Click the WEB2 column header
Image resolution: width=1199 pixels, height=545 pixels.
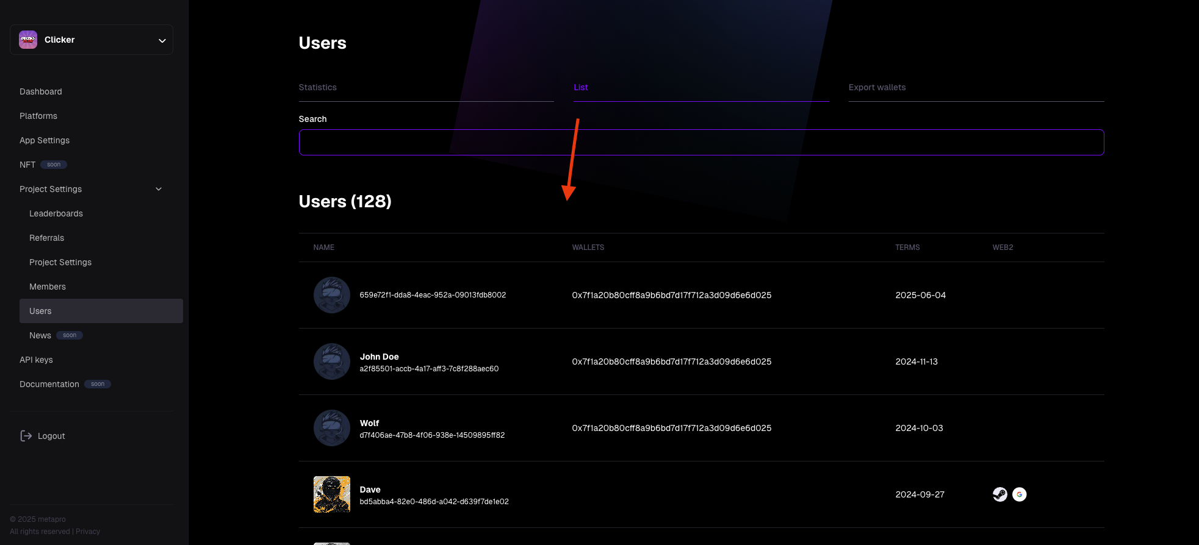[x=1003, y=248]
